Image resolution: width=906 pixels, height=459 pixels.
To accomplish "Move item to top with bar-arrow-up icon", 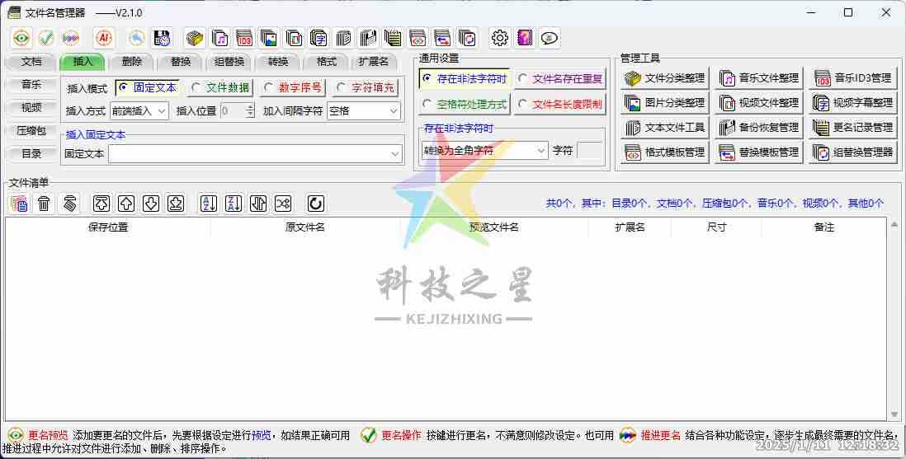I will pos(101,204).
